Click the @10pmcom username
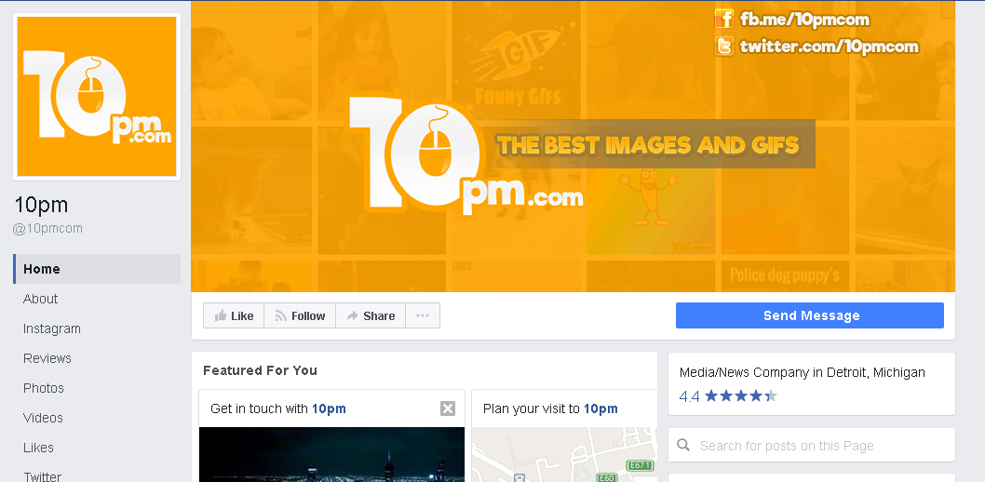985x482 pixels. (x=47, y=229)
